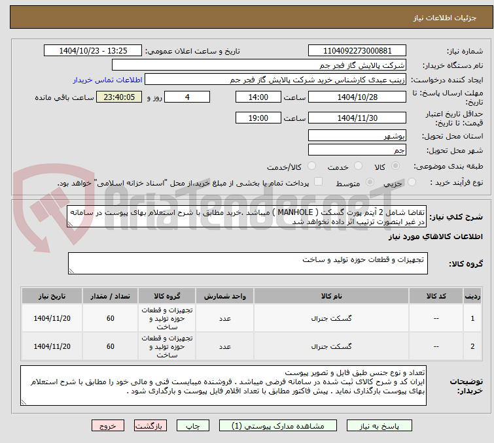Click the خروج exit button
Screen dimensions: 494x443
click(108, 426)
